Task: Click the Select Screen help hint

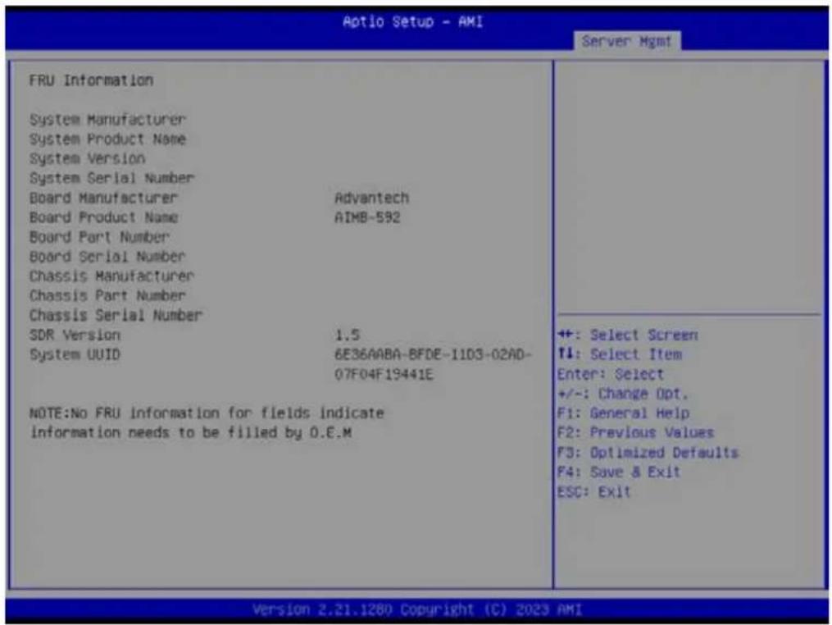Action: [x=628, y=335]
